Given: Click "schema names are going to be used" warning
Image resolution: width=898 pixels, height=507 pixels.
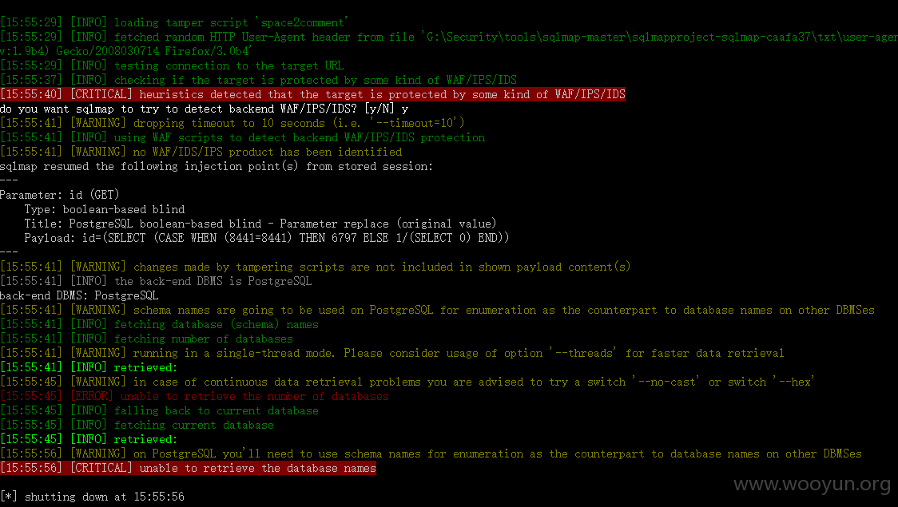Looking at the screenshot, I should point(438,310).
